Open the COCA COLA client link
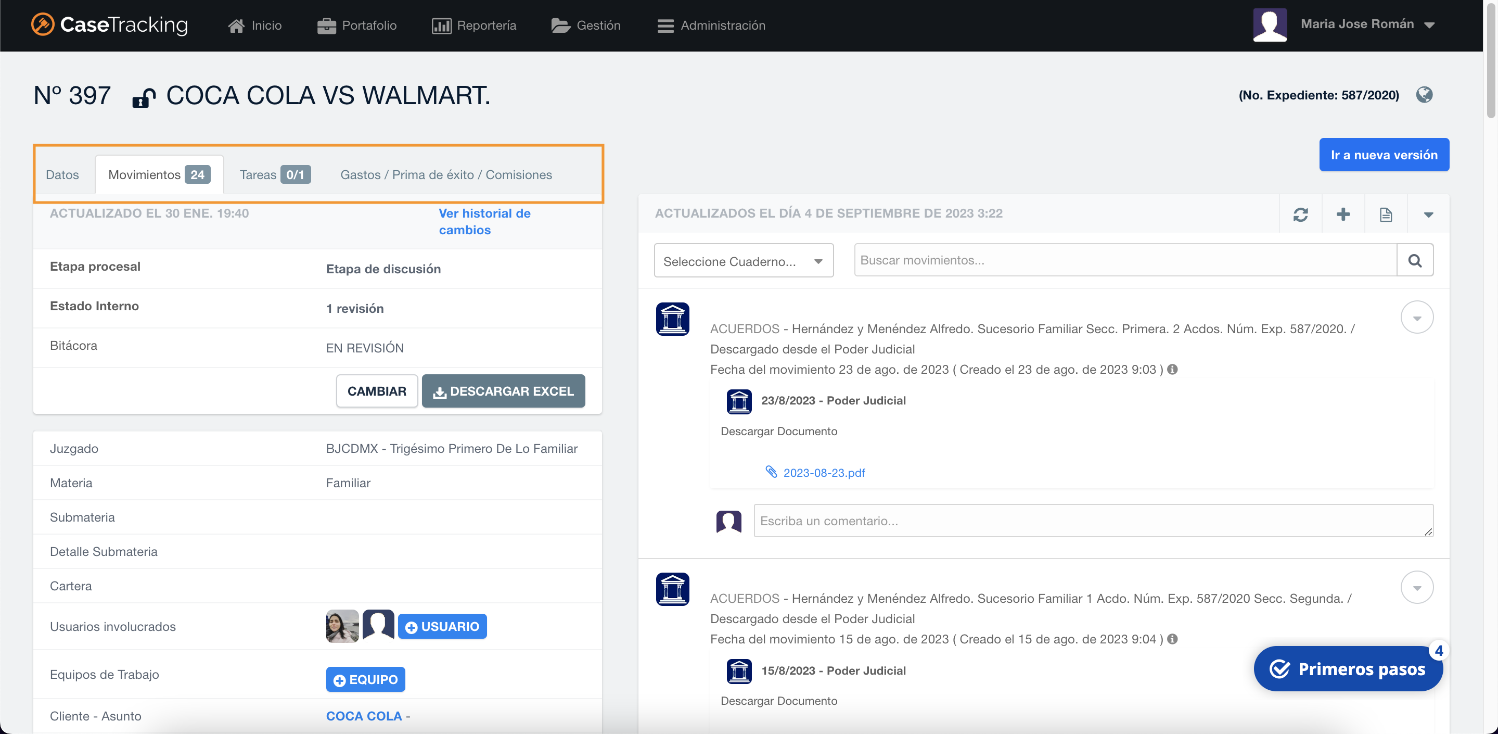Image resolution: width=1498 pixels, height=734 pixels. tap(364, 716)
